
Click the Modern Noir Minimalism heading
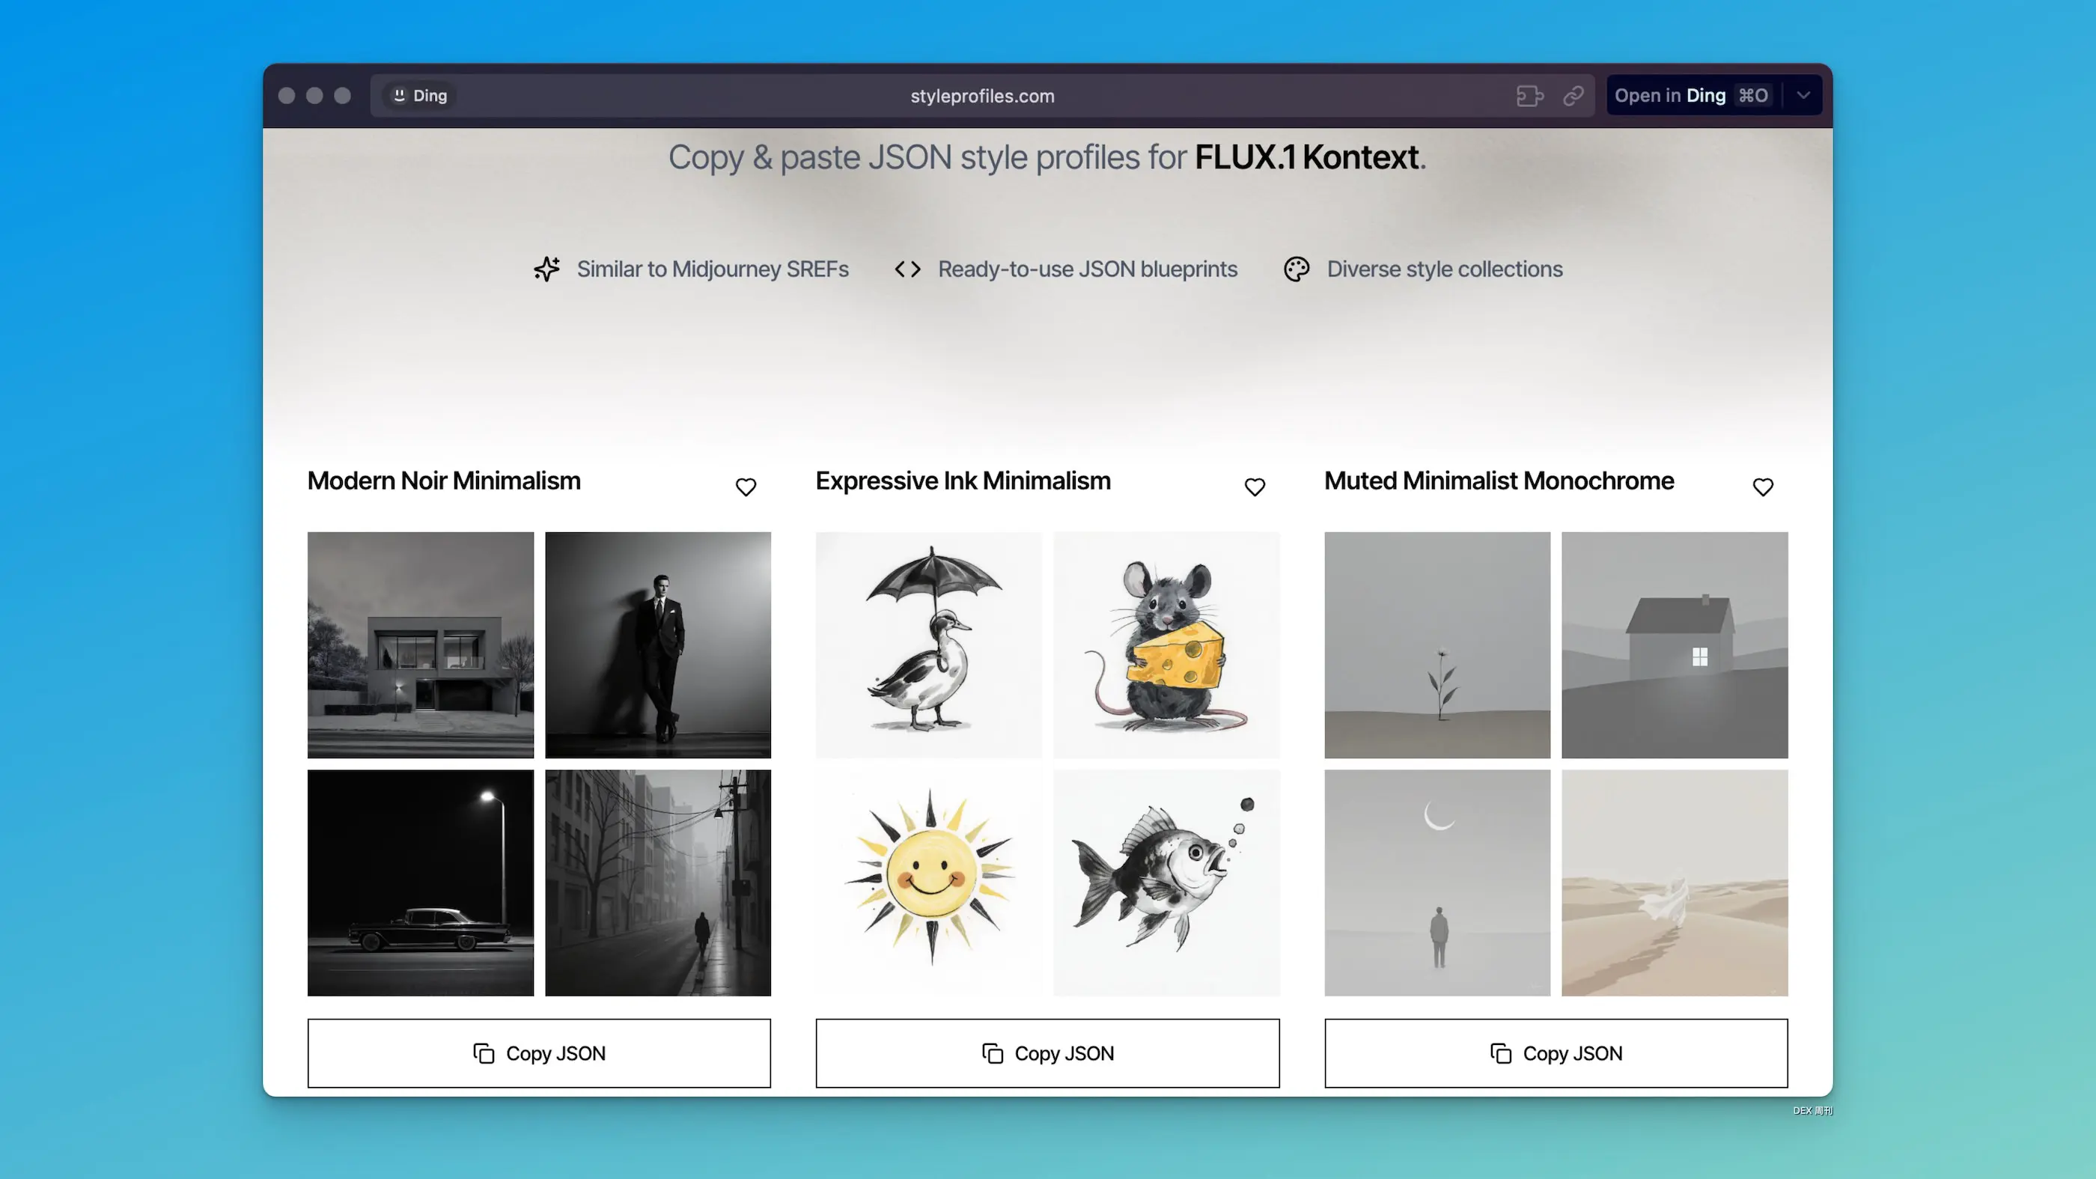point(443,481)
